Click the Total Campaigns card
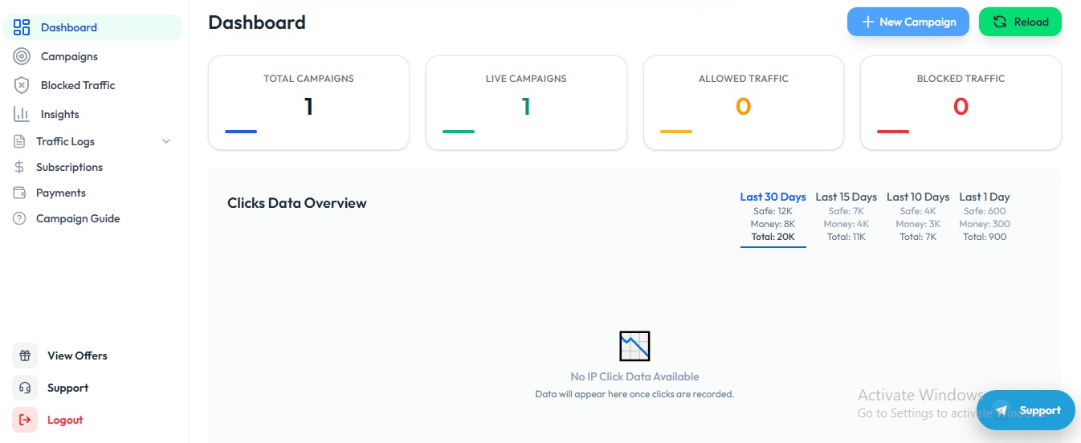Screen dimensions: 1081x443 308,103
